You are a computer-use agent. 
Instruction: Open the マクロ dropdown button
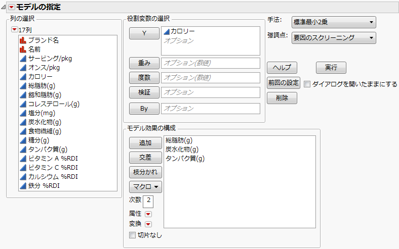(145, 187)
